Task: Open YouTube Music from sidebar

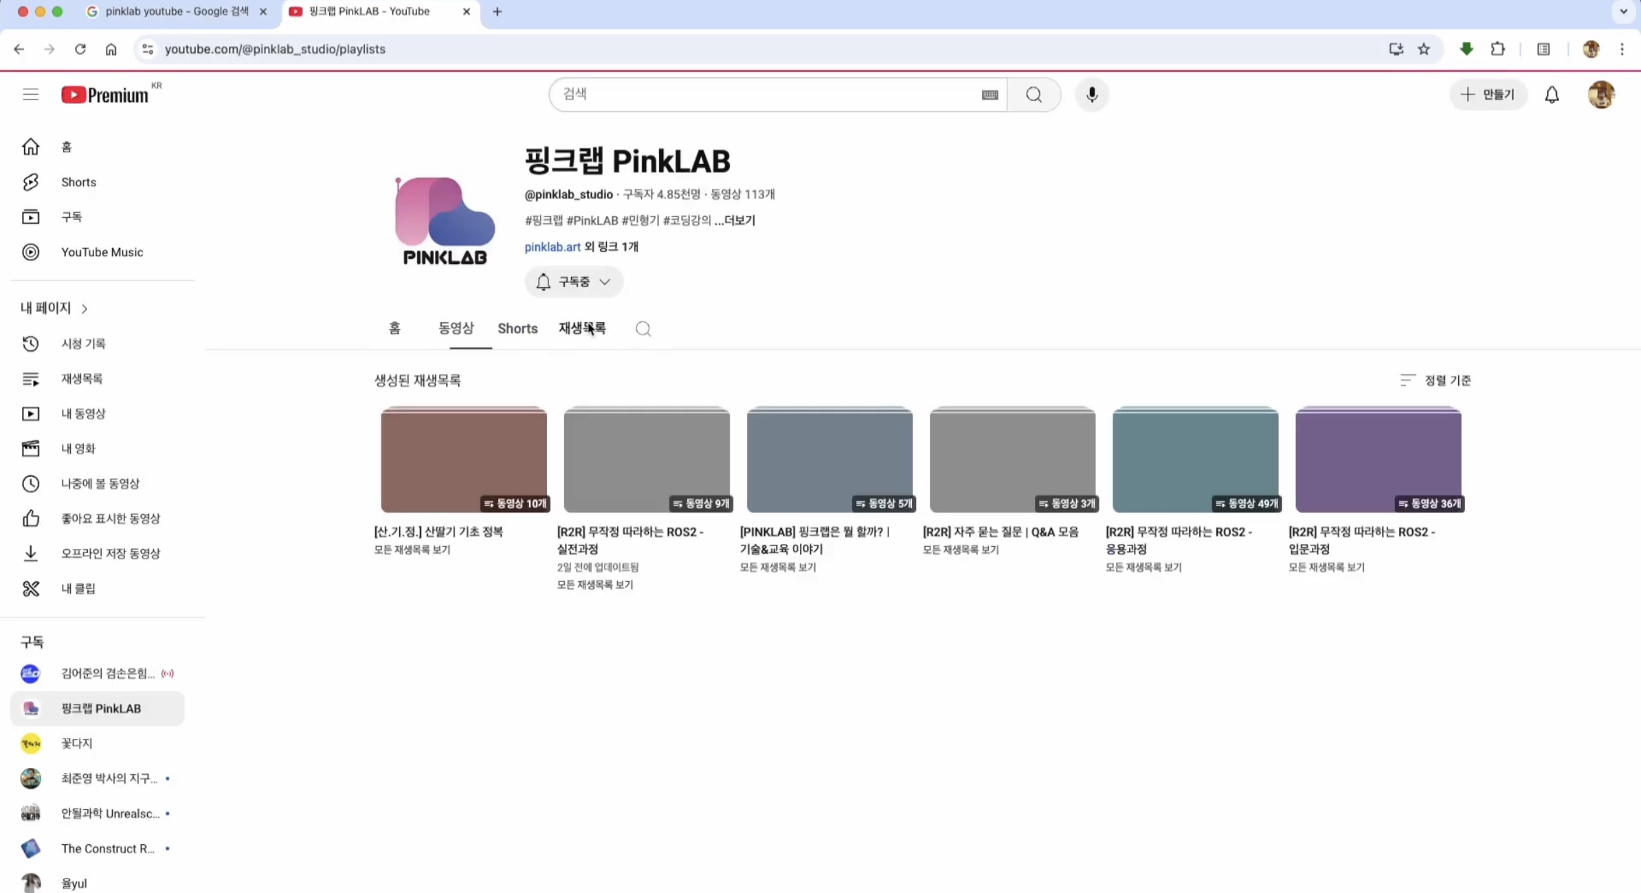Action: pyautogui.click(x=102, y=252)
